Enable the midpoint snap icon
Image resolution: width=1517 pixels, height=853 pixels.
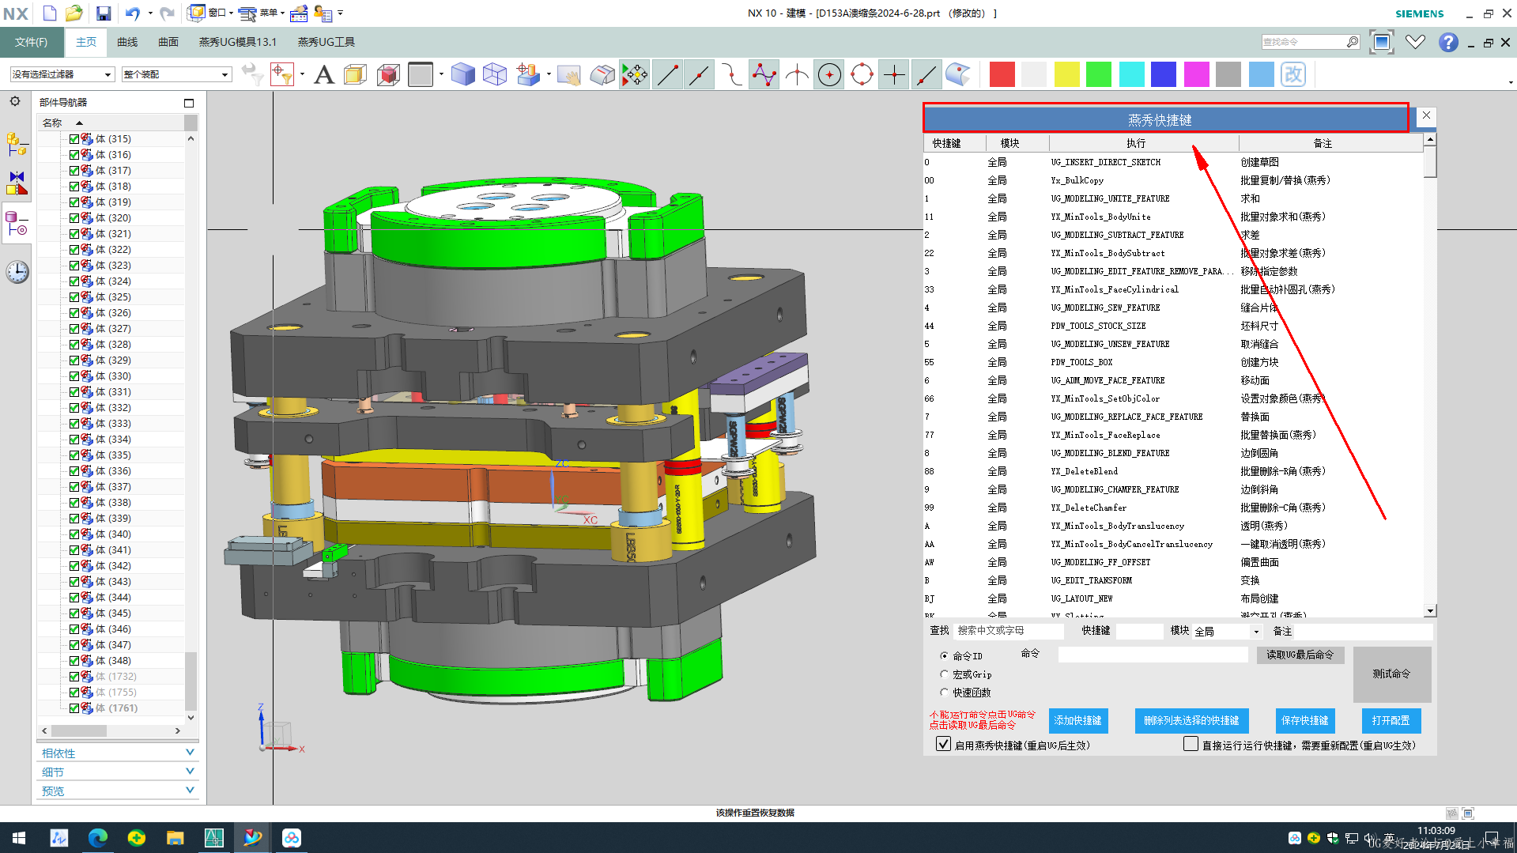pos(700,74)
